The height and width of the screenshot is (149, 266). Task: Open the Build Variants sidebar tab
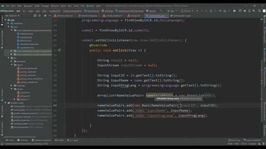[2, 129]
